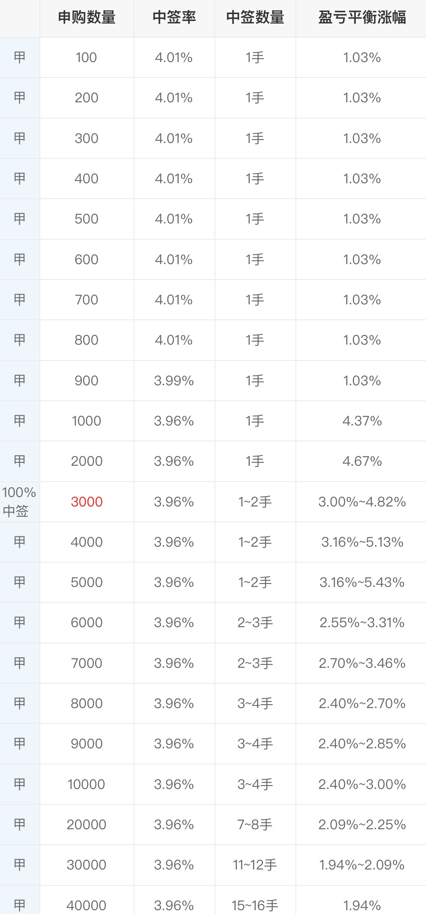Select the 40000 subscription quantity cell
This screenshot has height=914, width=426.
coord(86,905)
